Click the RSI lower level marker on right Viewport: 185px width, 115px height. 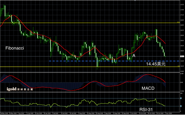tap(181, 106)
